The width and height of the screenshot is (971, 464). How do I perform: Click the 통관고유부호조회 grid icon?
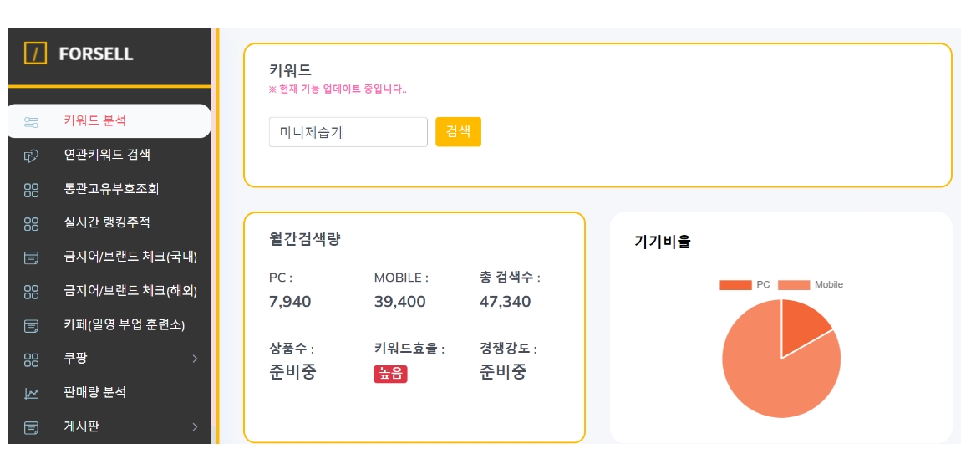(32, 190)
